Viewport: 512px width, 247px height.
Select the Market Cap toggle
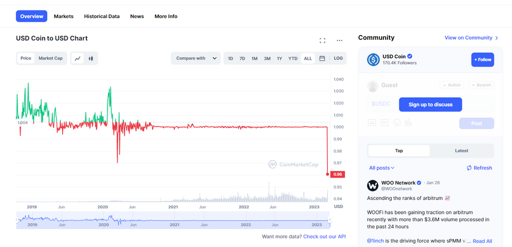51,58
